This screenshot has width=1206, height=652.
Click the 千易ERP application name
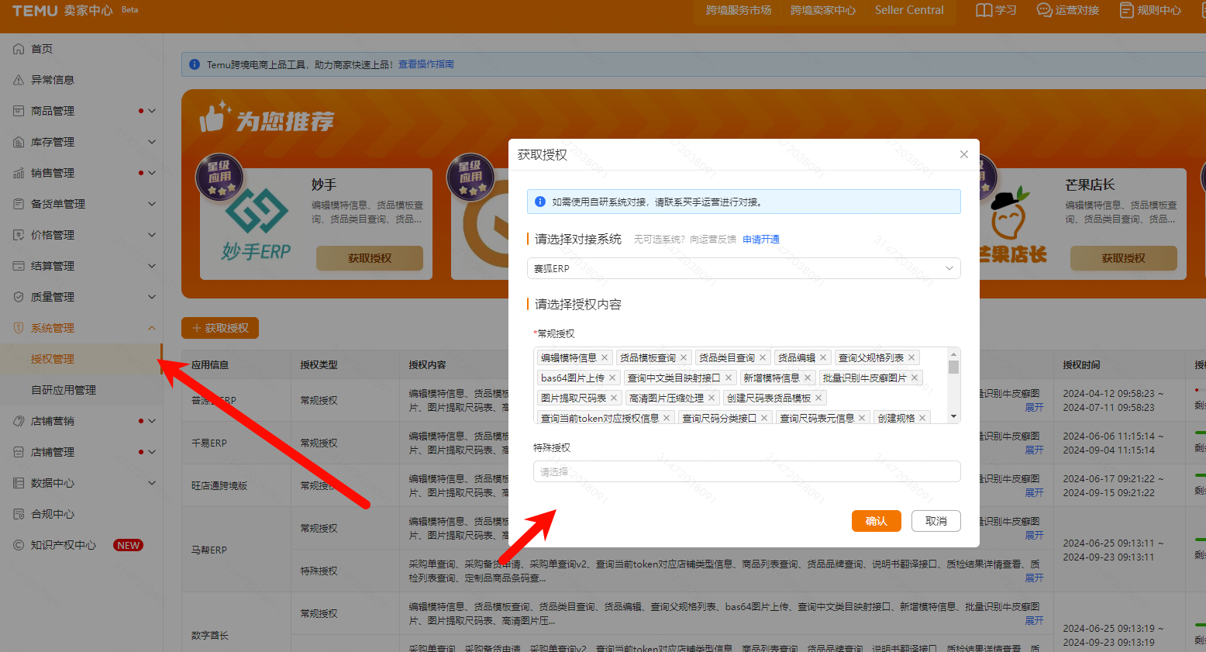[209, 443]
